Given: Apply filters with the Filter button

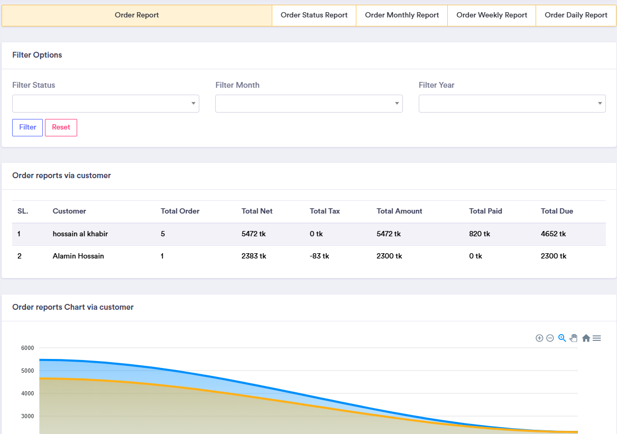Looking at the screenshot, I should point(27,127).
